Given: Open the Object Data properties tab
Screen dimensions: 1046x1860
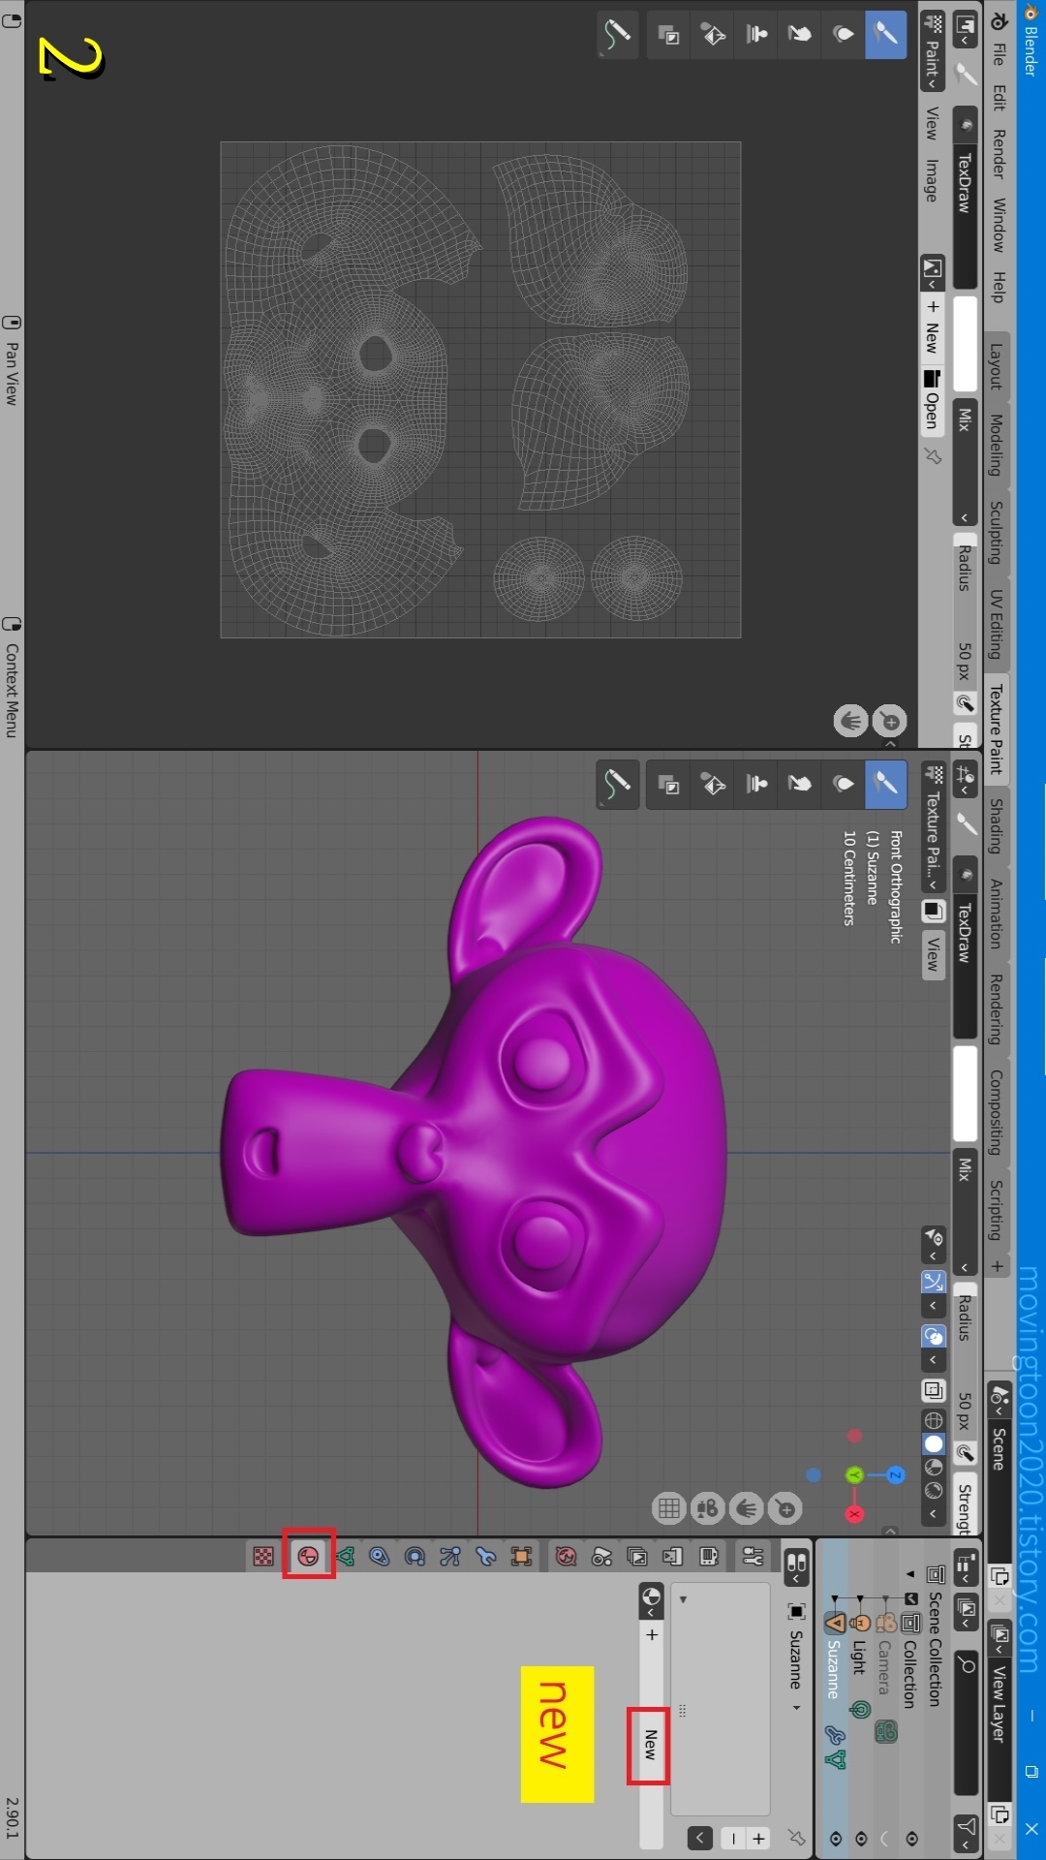Looking at the screenshot, I should [x=346, y=1557].
